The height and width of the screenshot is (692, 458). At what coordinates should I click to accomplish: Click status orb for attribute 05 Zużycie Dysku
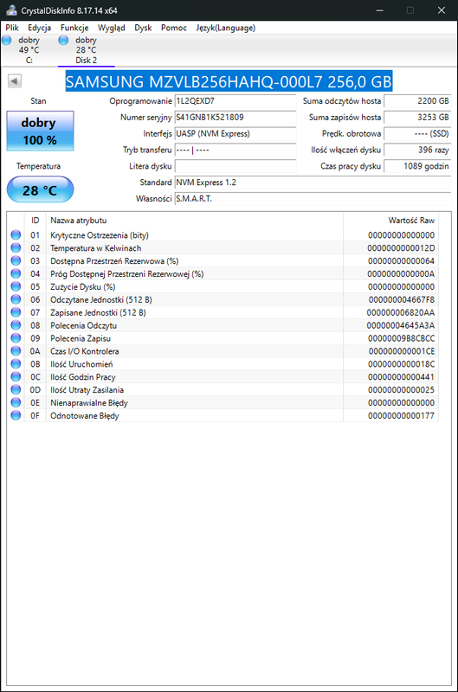(x=16, y=286)
